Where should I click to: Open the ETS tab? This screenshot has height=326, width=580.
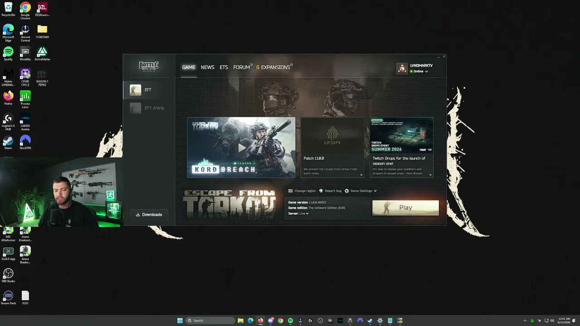224,67
